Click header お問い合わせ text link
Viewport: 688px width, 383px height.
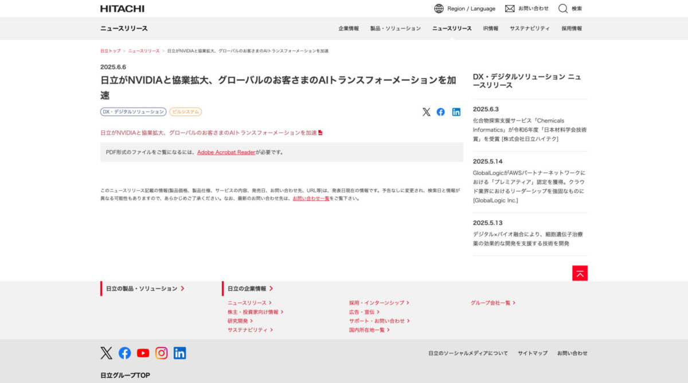(x=533, y=9)
